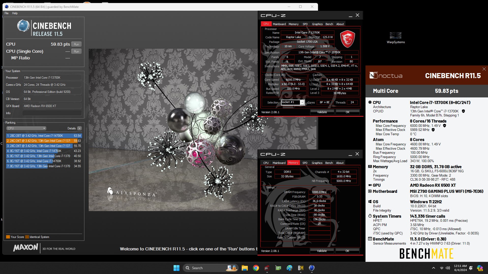This screenshot has width=488, height=274.
Task: Open the graphics card utility taskbar icon
Action: coord(278,268)
